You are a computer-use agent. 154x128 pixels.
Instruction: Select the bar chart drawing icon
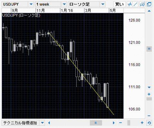(130, 4)
